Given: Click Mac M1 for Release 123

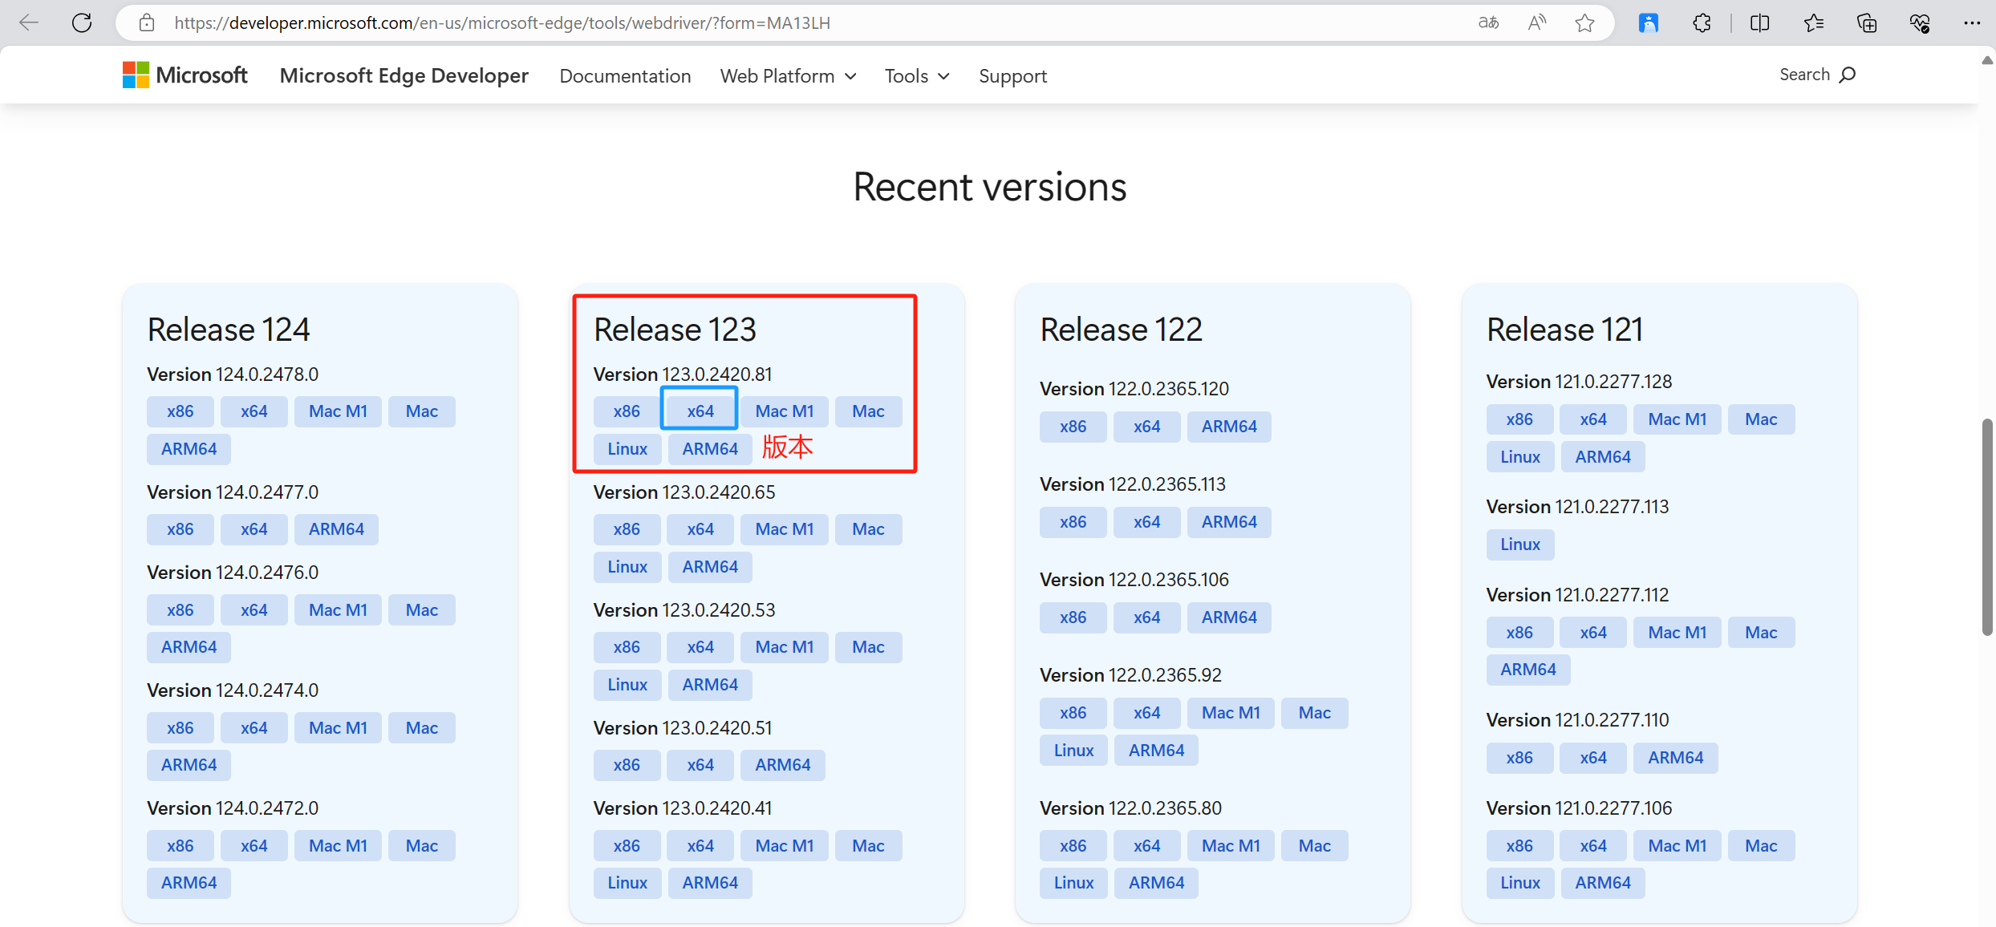Looking at the screenshot, I should pos(783,410).
